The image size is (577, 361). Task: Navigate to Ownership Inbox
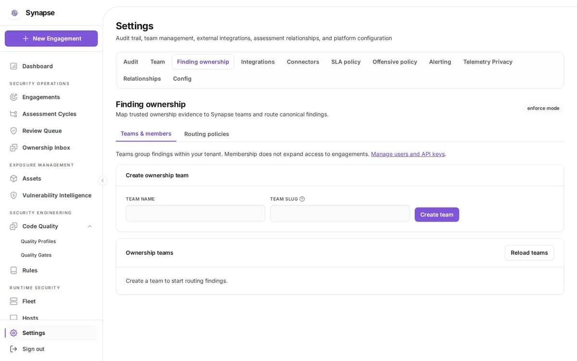point(51,147)
